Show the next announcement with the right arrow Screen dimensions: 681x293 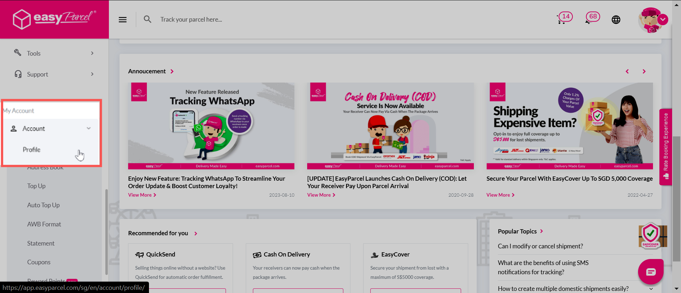tap(644, 72)
